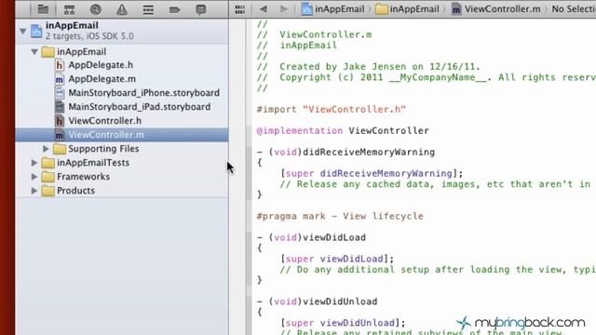Open the related files grid menu
The width and height of the screenshot is (596, 335).
[240, 9]
